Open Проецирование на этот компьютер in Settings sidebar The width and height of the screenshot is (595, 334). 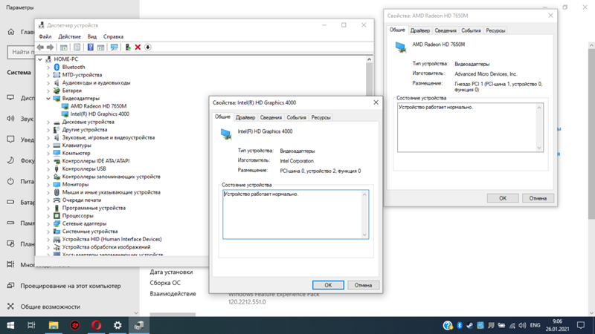coord(71,286)
